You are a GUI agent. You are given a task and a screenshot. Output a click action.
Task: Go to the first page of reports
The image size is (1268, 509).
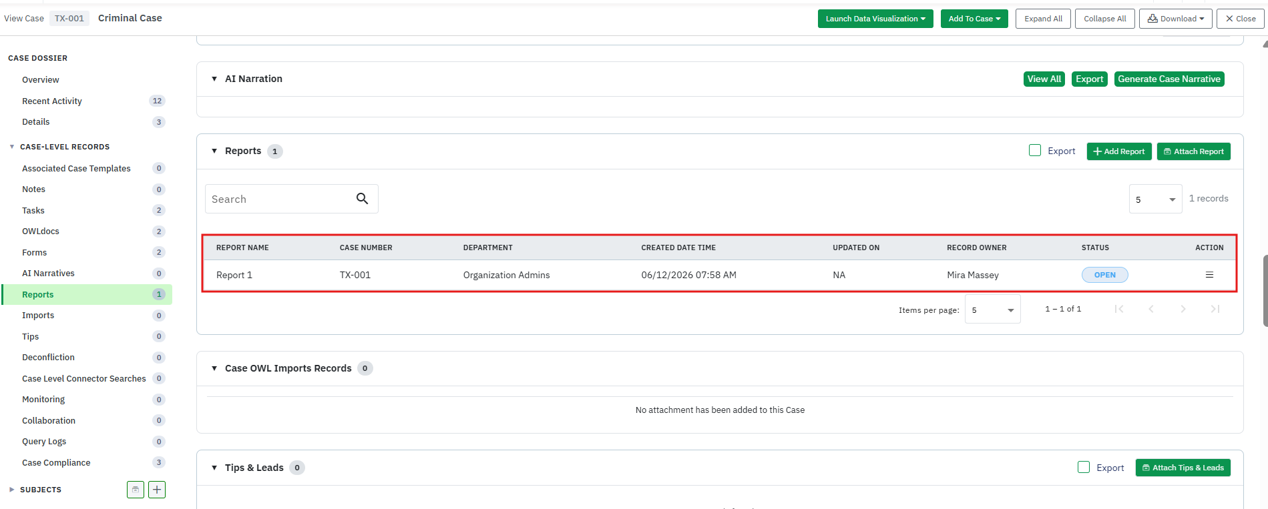1119,309
